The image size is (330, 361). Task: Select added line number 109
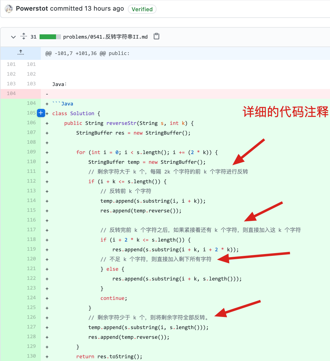click(31, 152)
